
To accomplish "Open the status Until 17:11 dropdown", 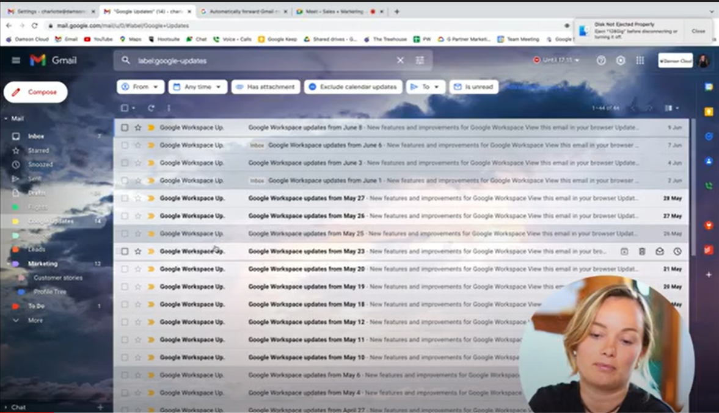I will click(557, 60).
